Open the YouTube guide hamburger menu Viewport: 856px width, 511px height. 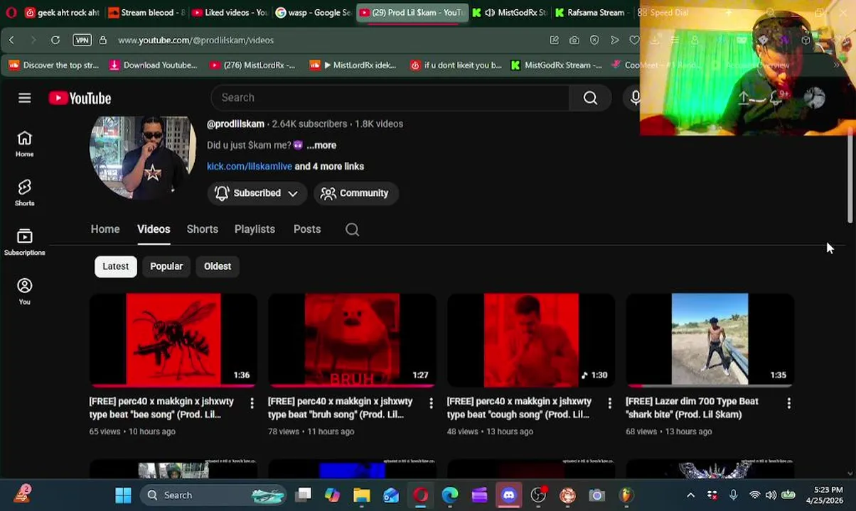[x=25, y=98]
